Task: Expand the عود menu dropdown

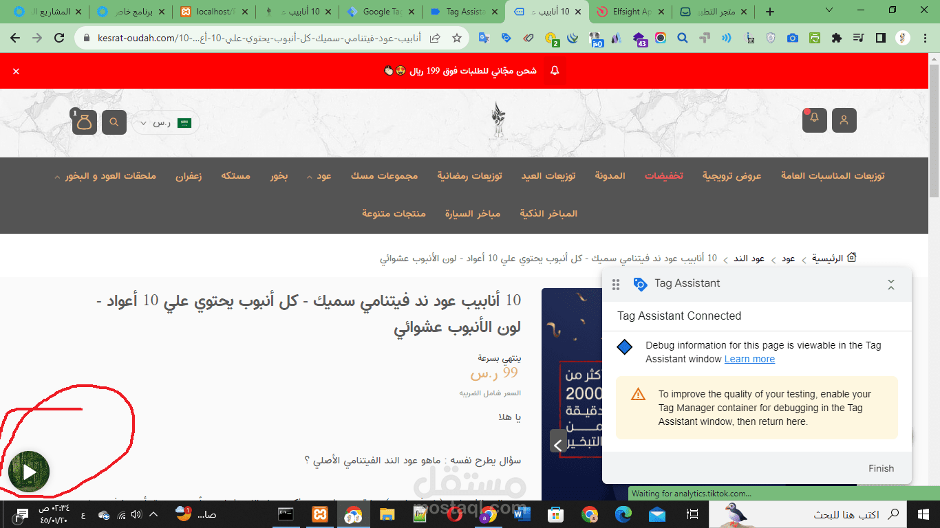Action: click(x=320, y=176)
